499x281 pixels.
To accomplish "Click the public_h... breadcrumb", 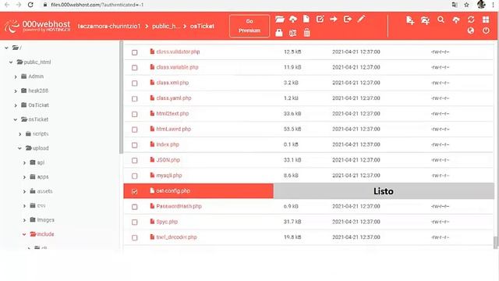I will pos(166,26).
